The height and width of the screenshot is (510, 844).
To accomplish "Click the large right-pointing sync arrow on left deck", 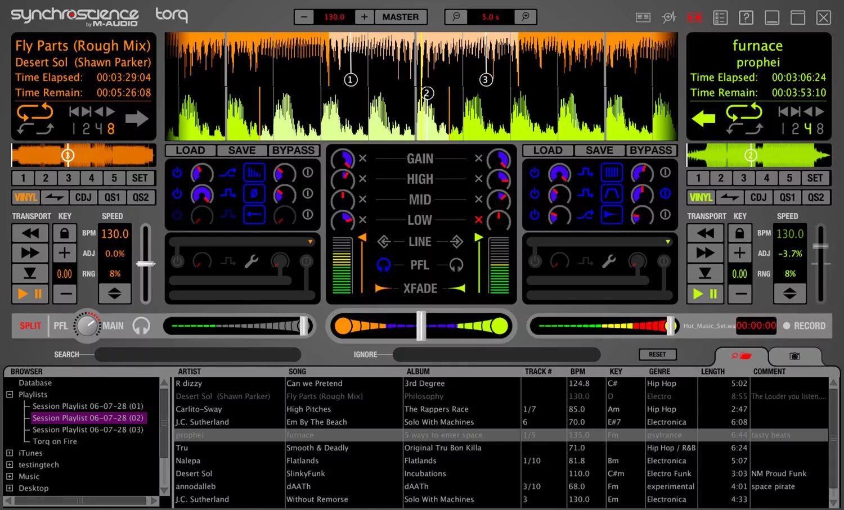I will coord(137,118).
